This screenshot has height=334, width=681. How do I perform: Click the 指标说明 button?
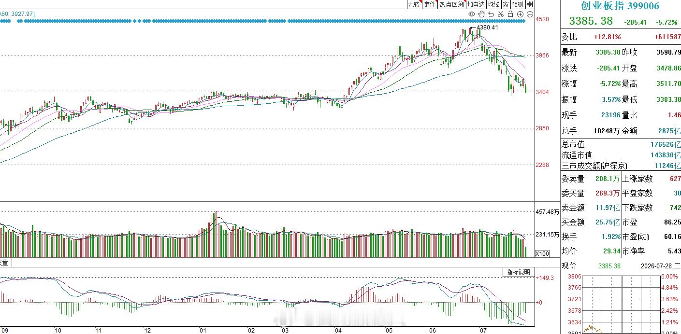click(x=519, y=272)
